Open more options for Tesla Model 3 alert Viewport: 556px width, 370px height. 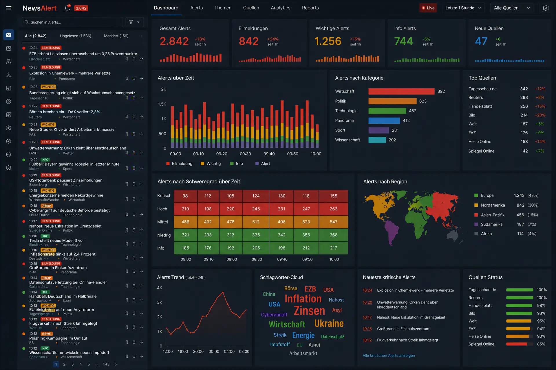[x=141, y=244]
